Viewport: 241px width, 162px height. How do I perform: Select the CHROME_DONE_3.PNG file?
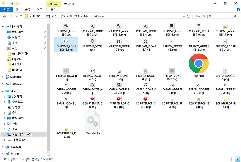tap(146, 45)
